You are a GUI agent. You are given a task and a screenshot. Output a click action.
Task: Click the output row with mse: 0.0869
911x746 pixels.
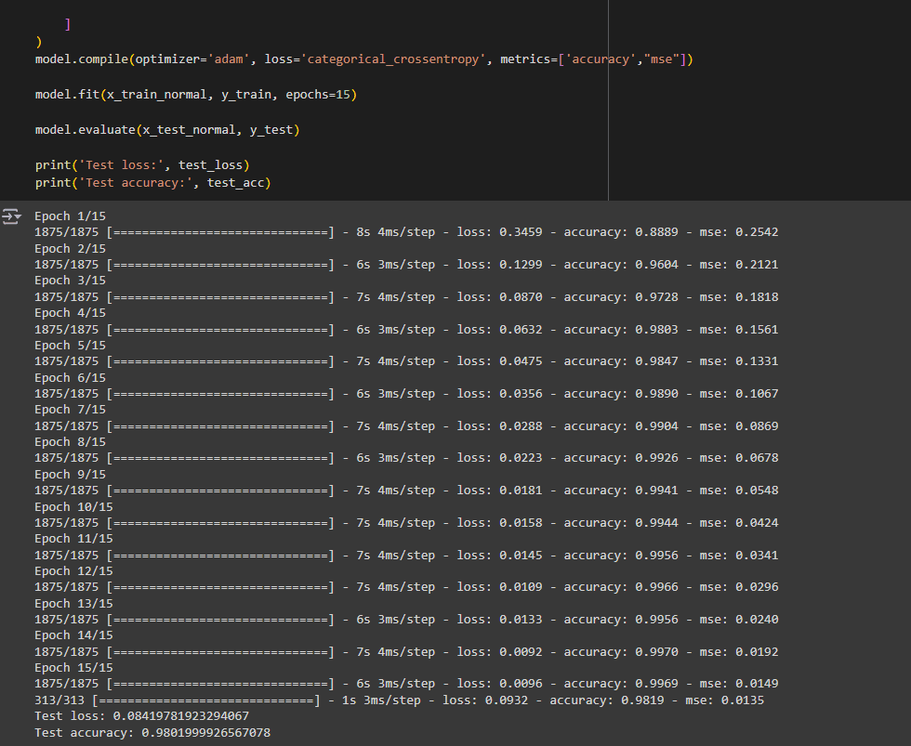406,426
